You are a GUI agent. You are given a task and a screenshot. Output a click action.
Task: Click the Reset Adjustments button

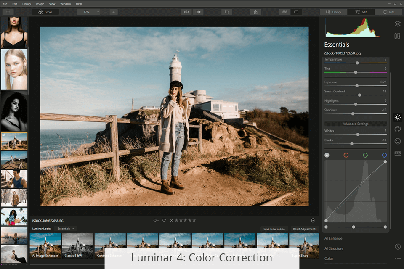point(305,229)
